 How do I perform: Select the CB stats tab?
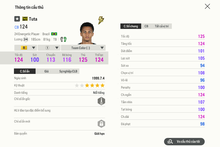(146, 26)
